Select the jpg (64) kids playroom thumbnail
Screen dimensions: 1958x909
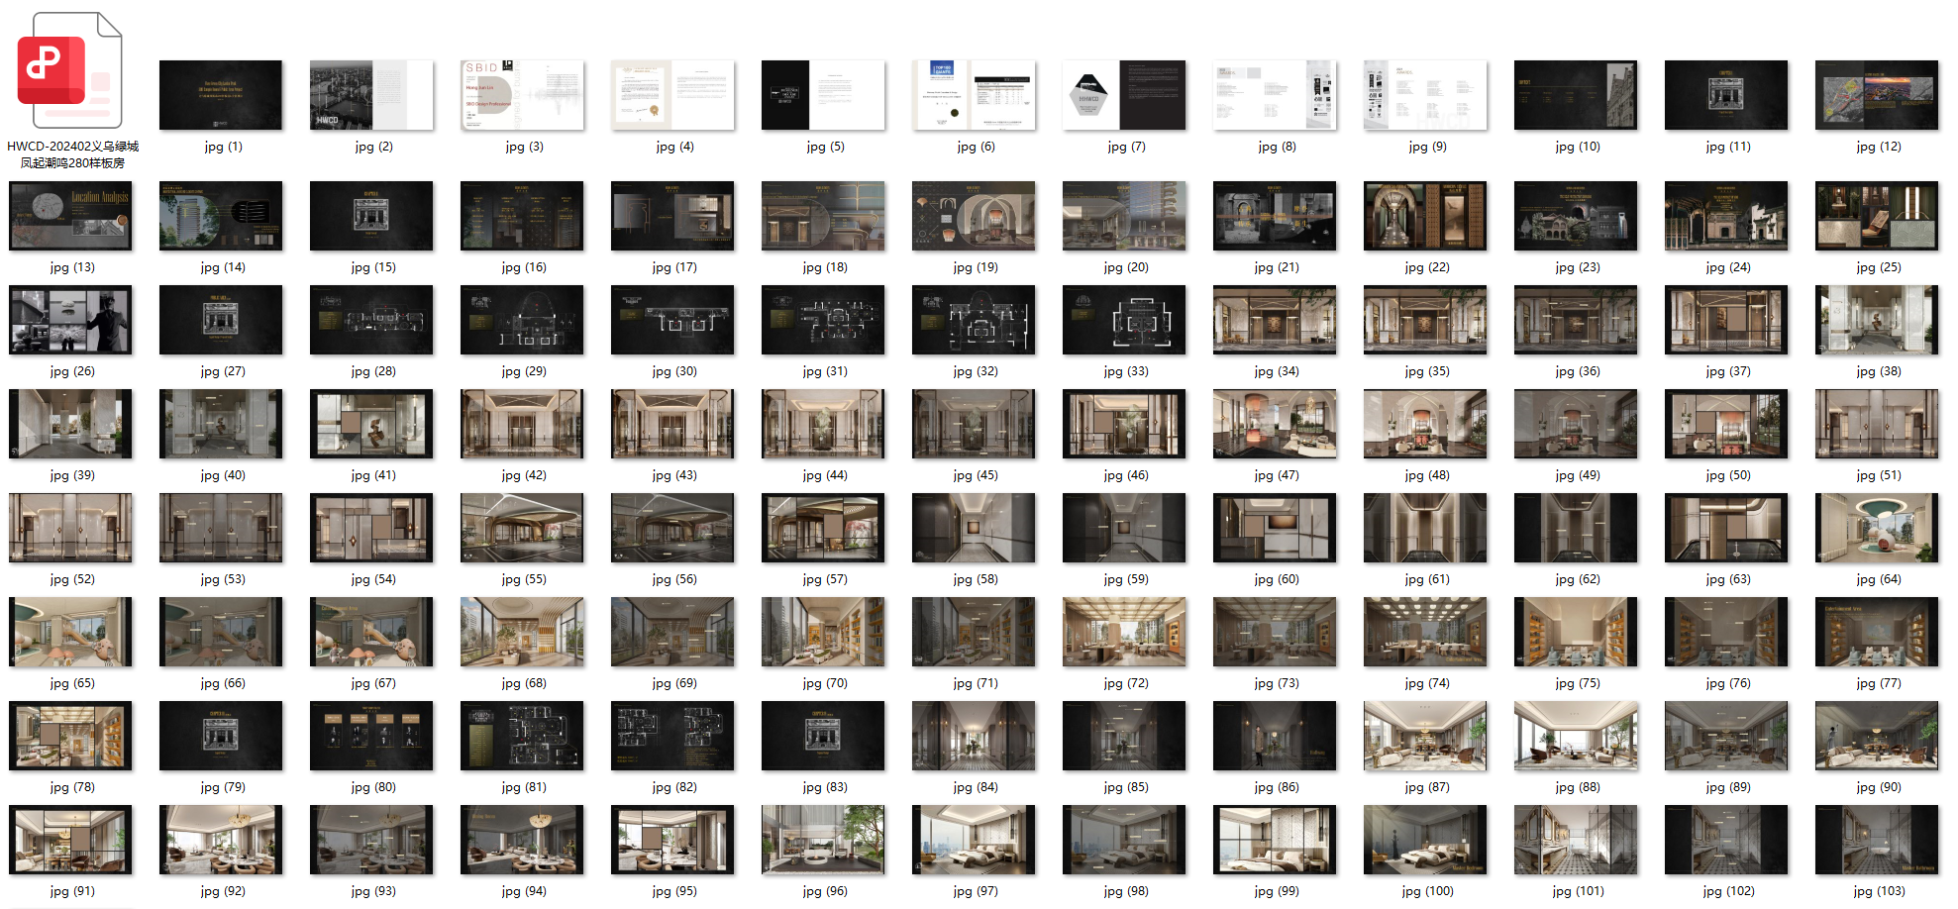[x=1877, y=528]
